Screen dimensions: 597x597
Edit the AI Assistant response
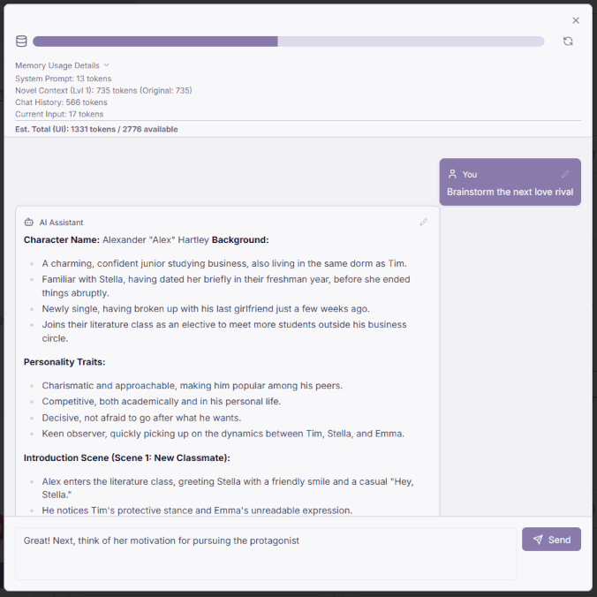(424, 222)
